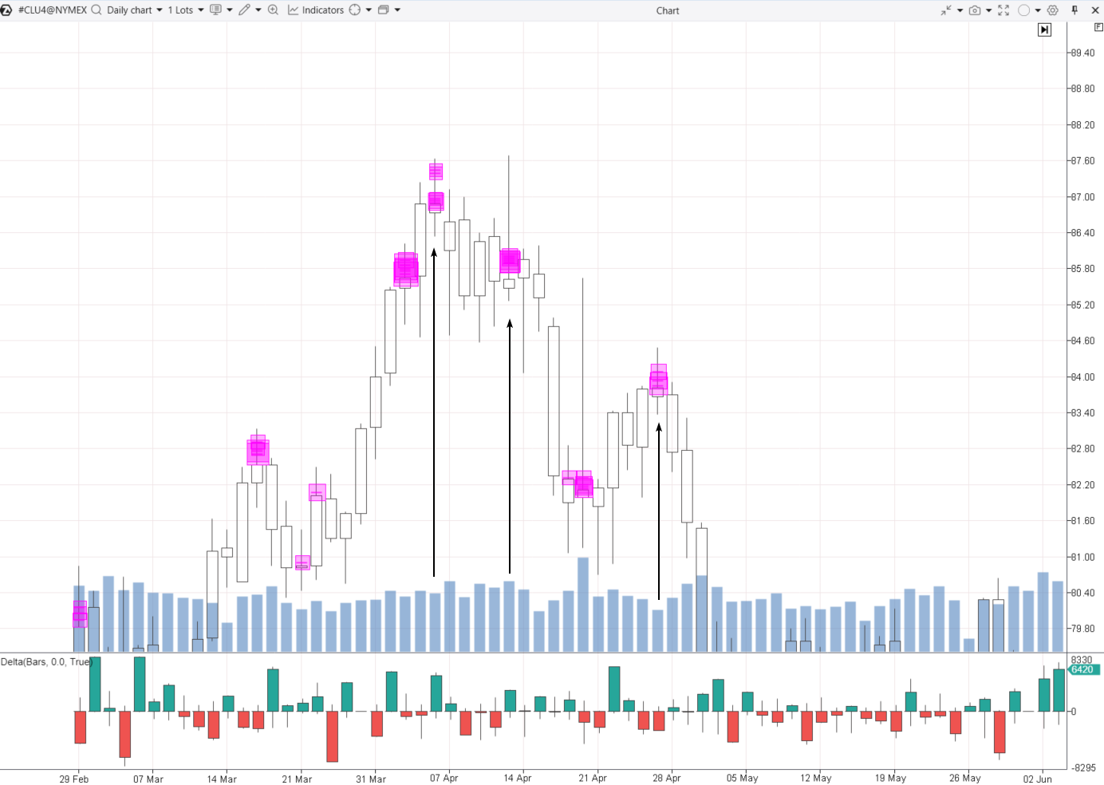Click the 6420 current delta value label
1104x785 pixels.
[1082, 670]
